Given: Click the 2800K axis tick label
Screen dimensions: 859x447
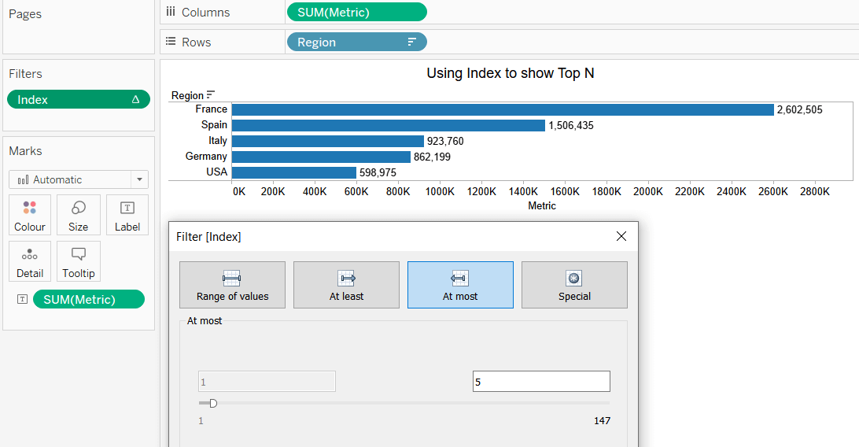Looking at the screenshot, I should coord(815,192).
